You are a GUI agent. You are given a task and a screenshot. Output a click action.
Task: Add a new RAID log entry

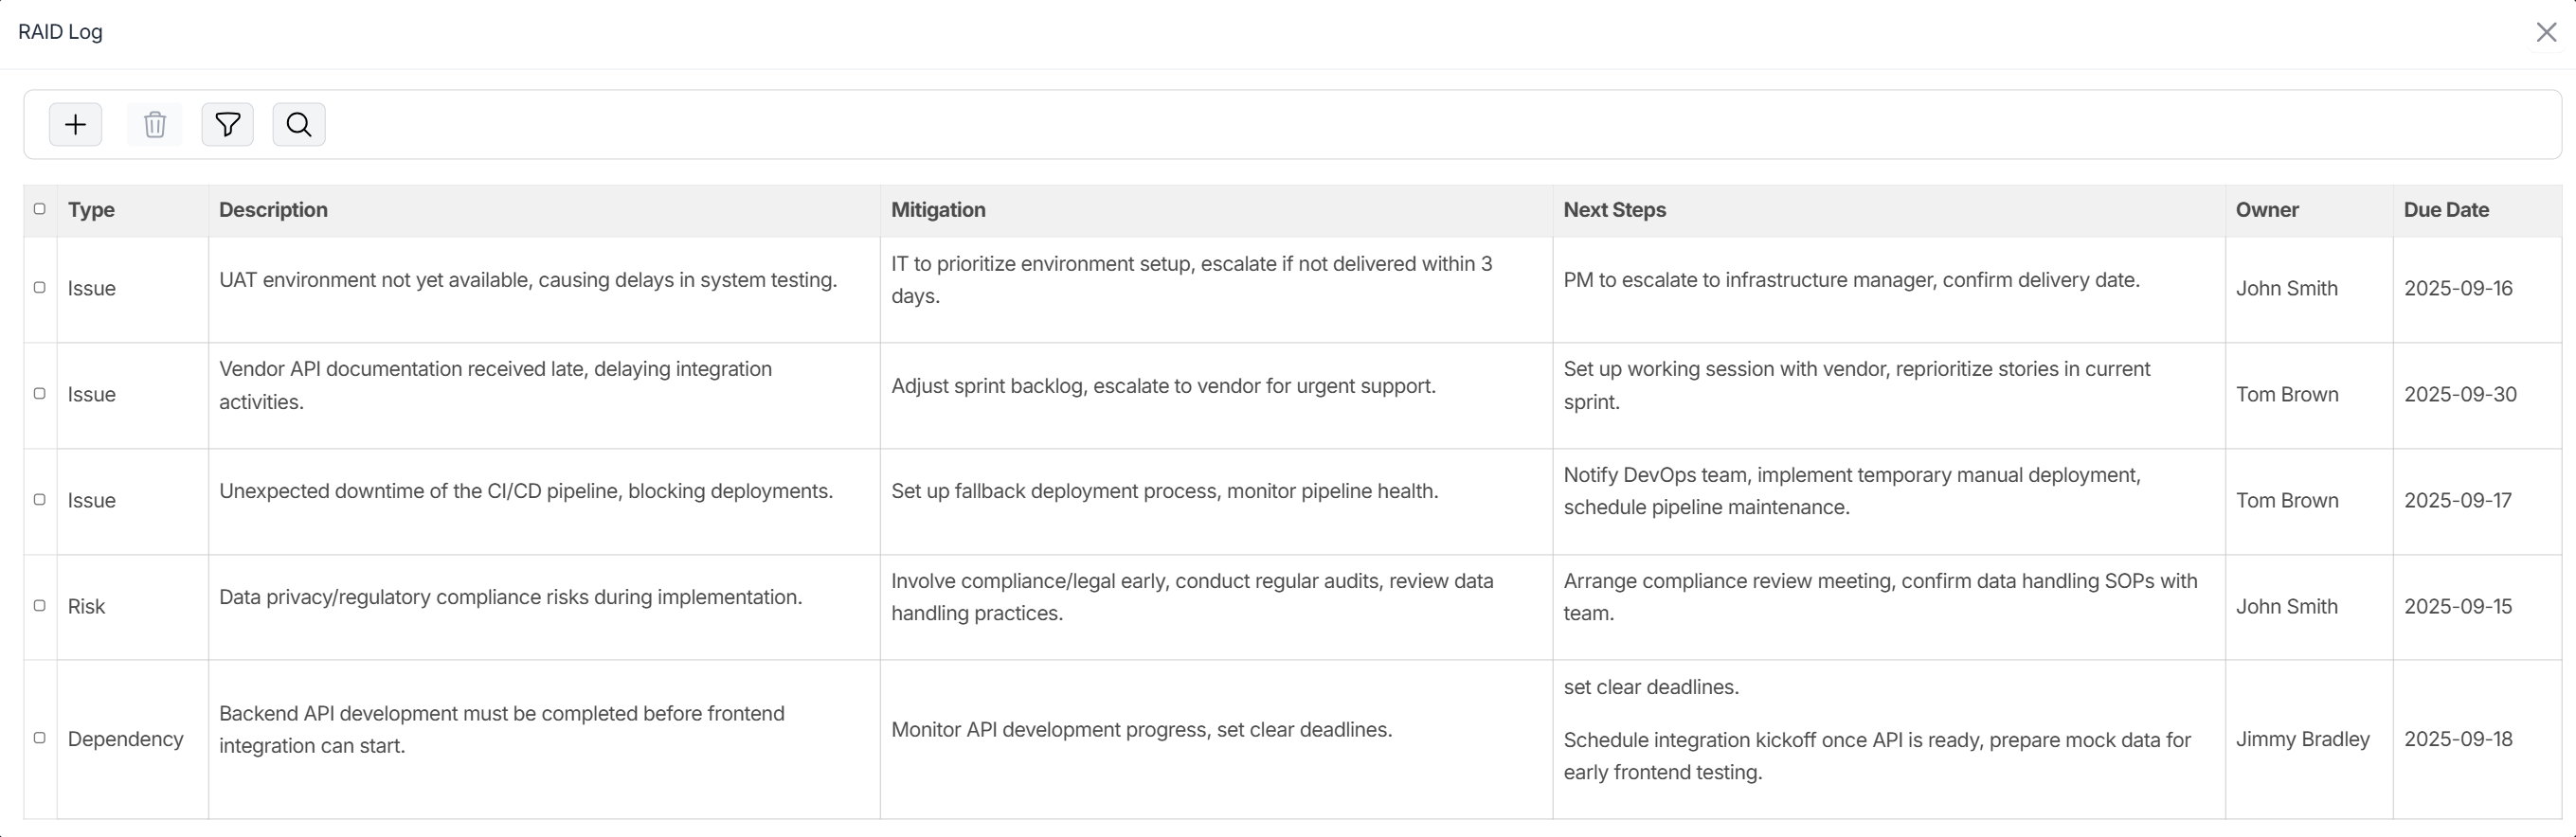click(75, 124)
